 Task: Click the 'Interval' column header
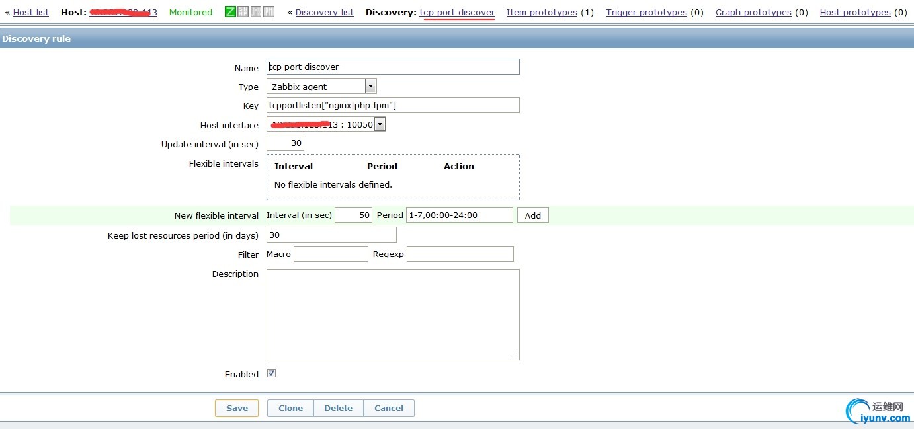294,166
